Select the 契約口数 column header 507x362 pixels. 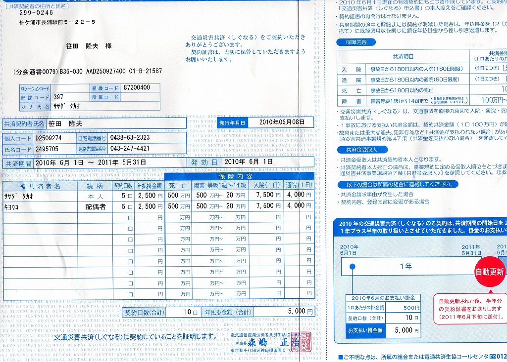(x=123, y=186)
